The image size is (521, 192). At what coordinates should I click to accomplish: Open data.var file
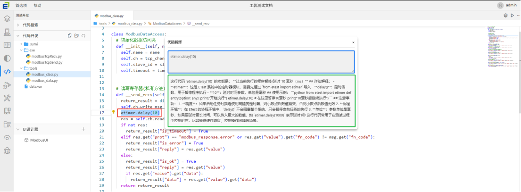coord(36,86)
